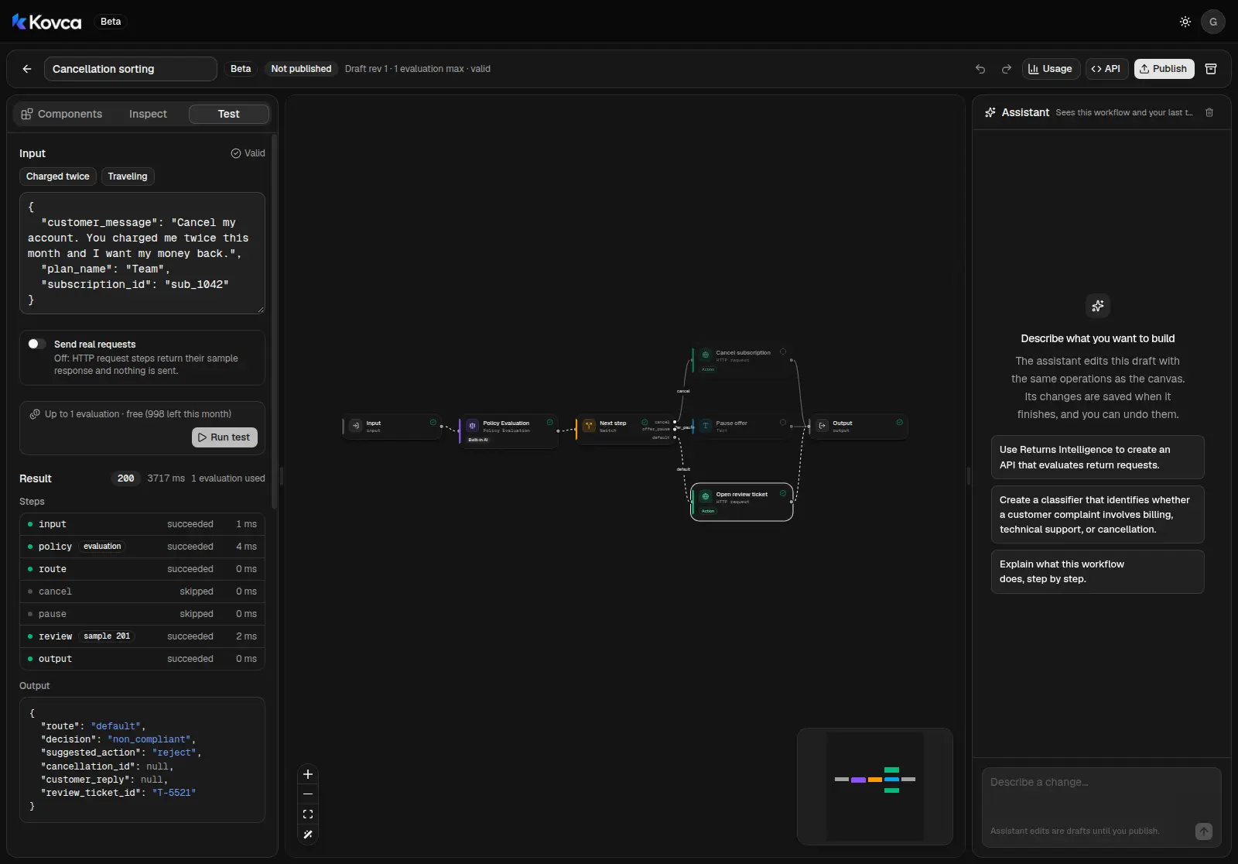Publish the workflow

pos(1164,69)
